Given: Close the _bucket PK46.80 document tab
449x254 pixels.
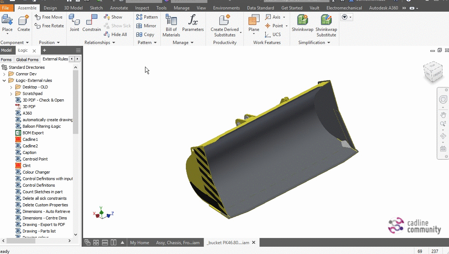Looking at the screenshot, I should 254,242.
